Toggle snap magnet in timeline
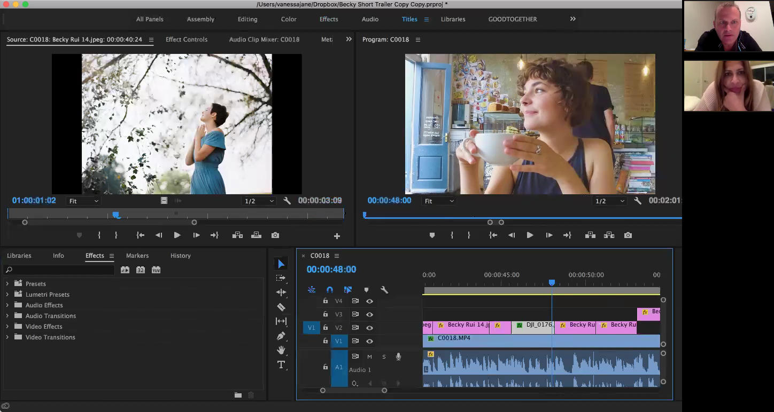 pyautogui.click(x=330, y=290)
